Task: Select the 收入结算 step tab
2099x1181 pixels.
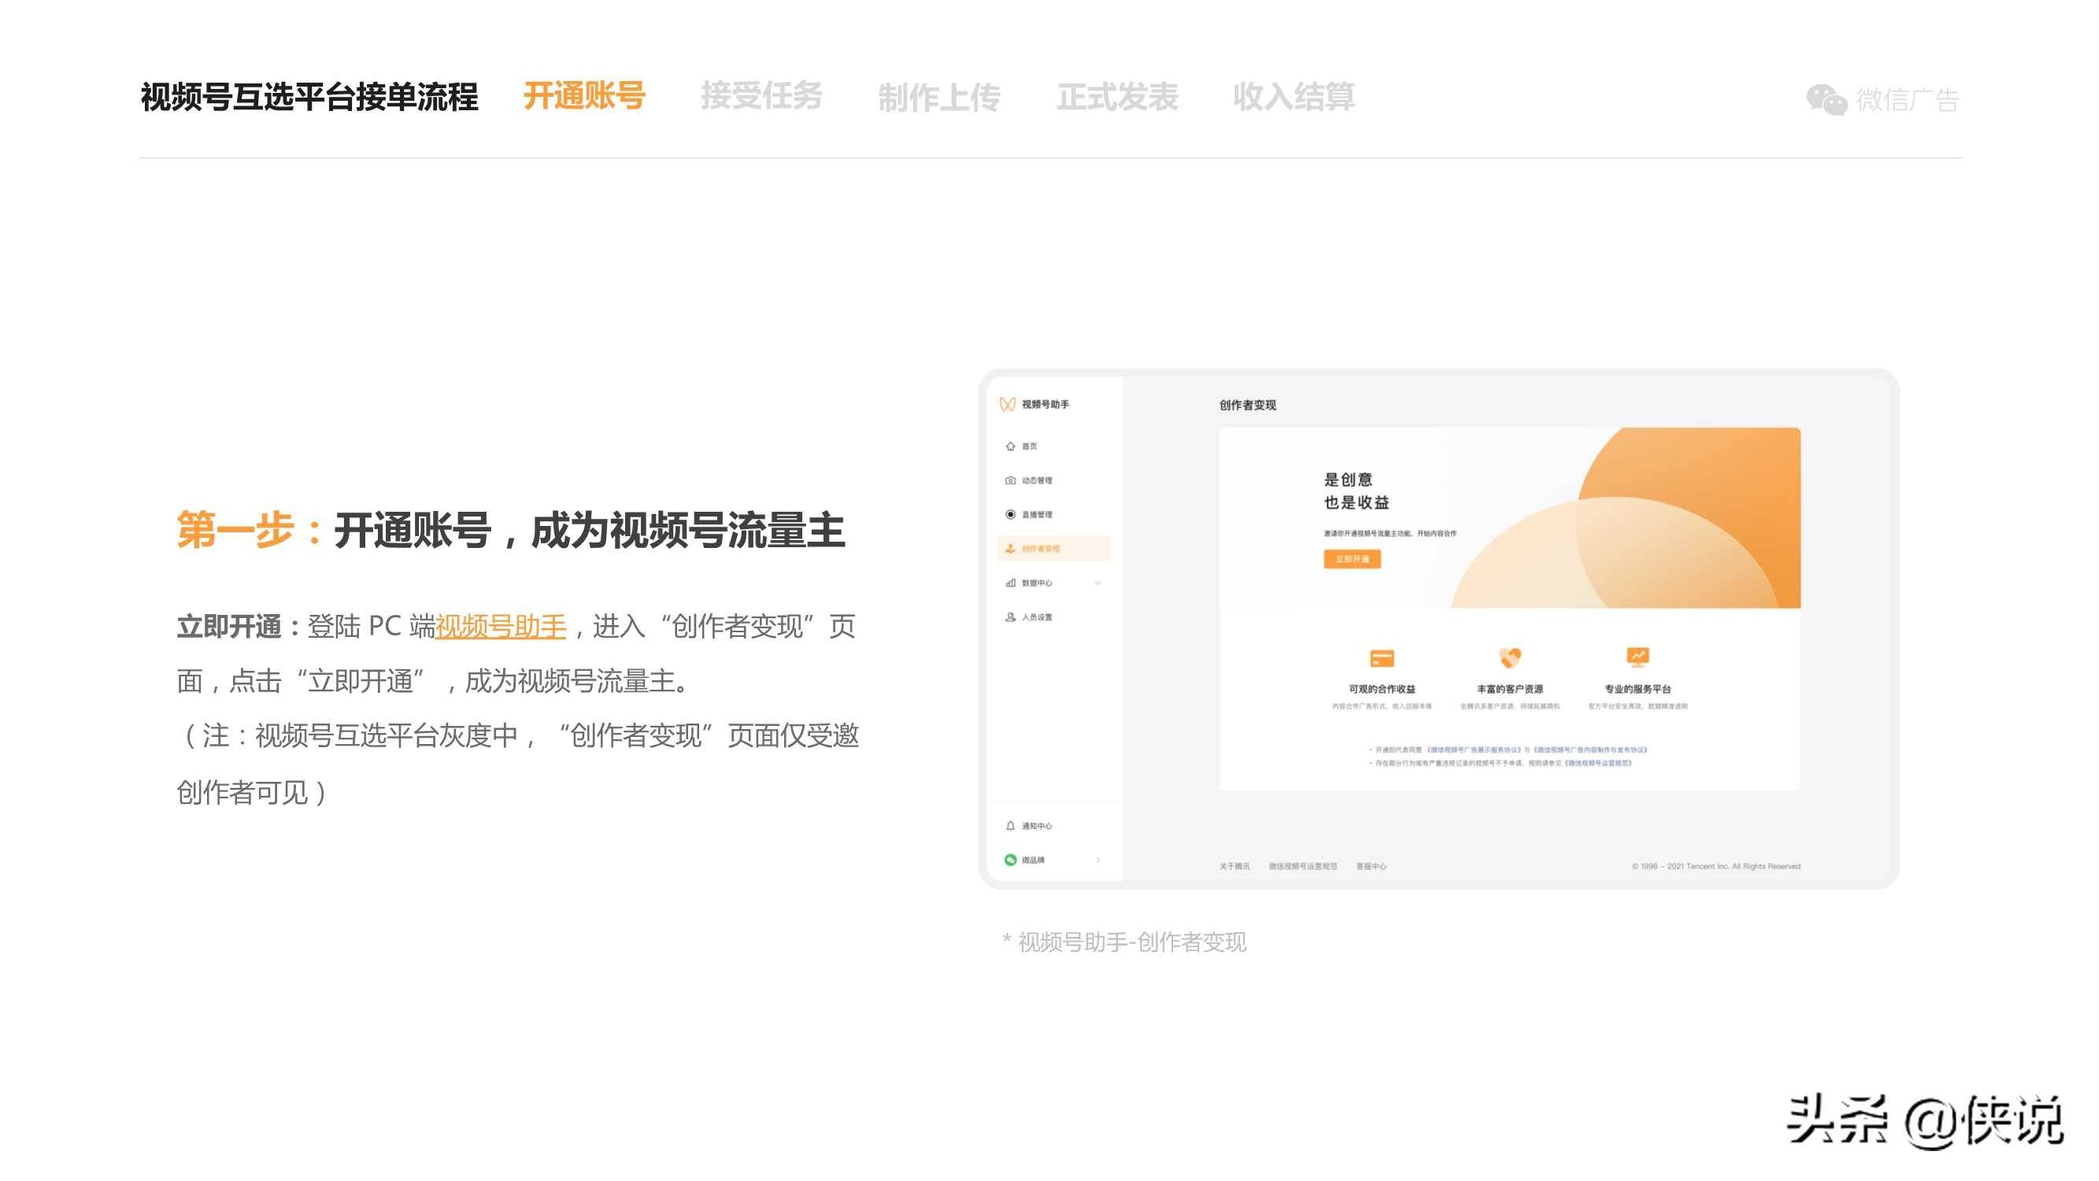Action: [x=1294, y=97]
